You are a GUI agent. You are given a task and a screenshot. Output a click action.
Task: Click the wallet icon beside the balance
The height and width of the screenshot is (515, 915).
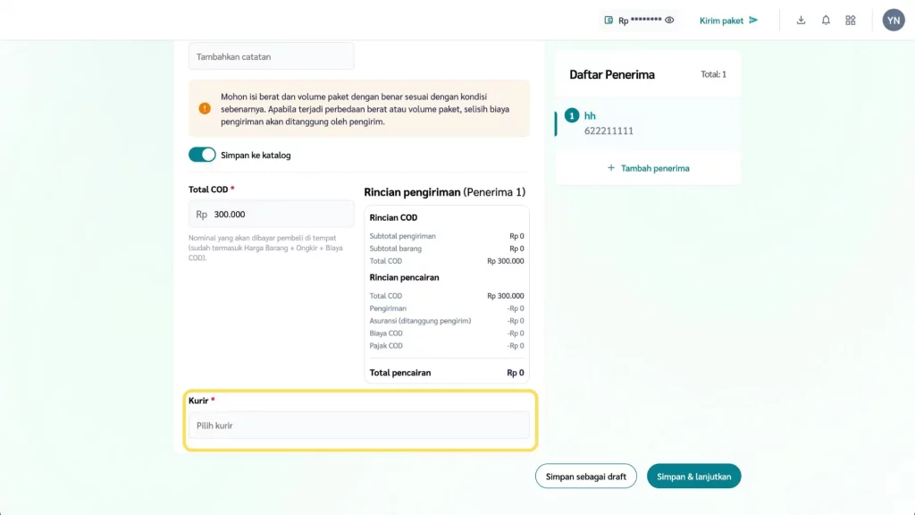[x=609, y=20]
